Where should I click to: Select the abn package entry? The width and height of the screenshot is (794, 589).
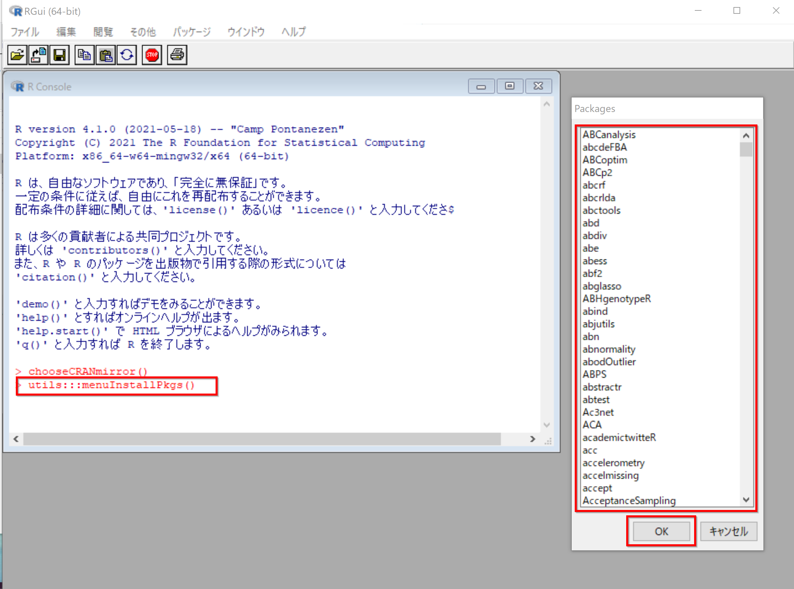(x=660, y=337)
